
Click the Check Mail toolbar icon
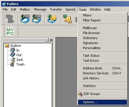coord(52,19)
